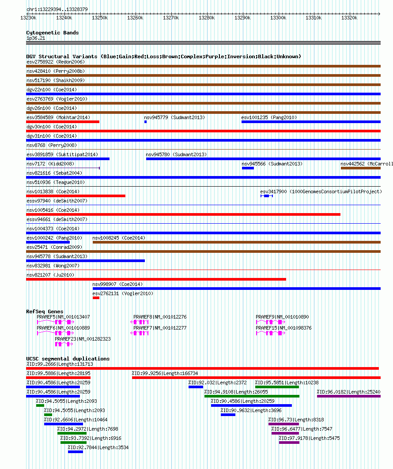Click the small red esv2762131 (Vogler2010) bar
The width and height of the screenshot is (393, 469).
click(96, 298)
